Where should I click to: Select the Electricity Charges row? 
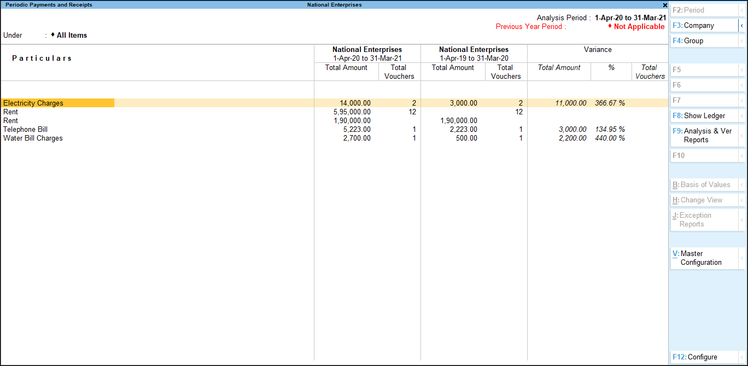[x=334, y=103]
